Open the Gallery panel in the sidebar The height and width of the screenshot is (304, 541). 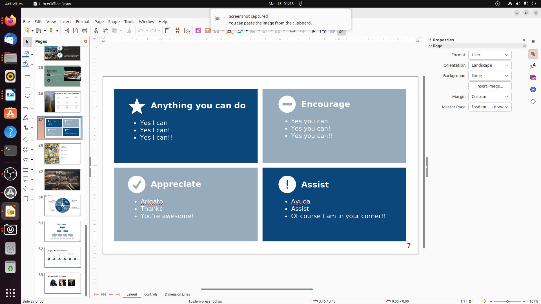point(533,78)
